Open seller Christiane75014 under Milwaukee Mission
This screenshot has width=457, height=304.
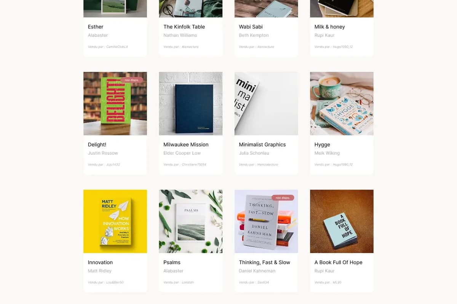194,165
